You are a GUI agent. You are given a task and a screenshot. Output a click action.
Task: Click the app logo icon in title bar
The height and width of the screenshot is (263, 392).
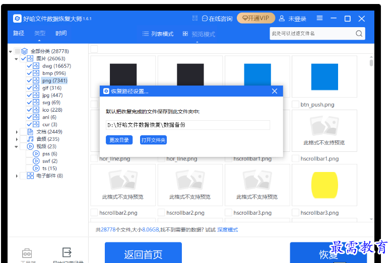[17, 19]
